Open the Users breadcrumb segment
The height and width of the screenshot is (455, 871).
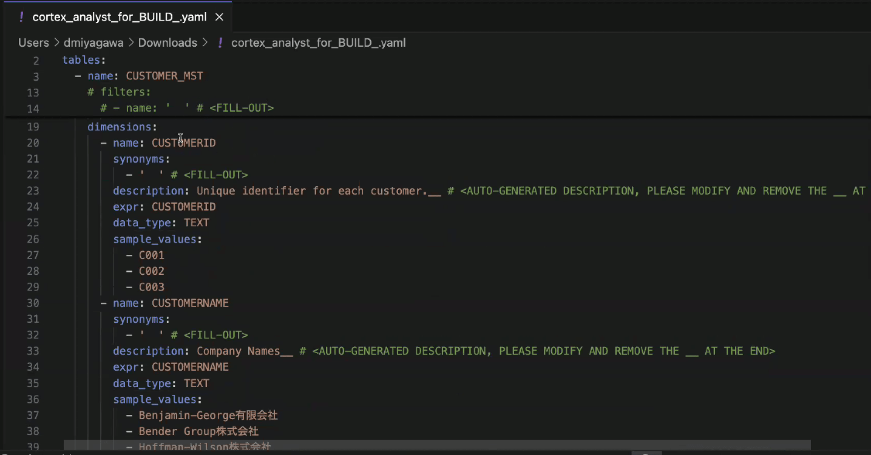(33, 42)
